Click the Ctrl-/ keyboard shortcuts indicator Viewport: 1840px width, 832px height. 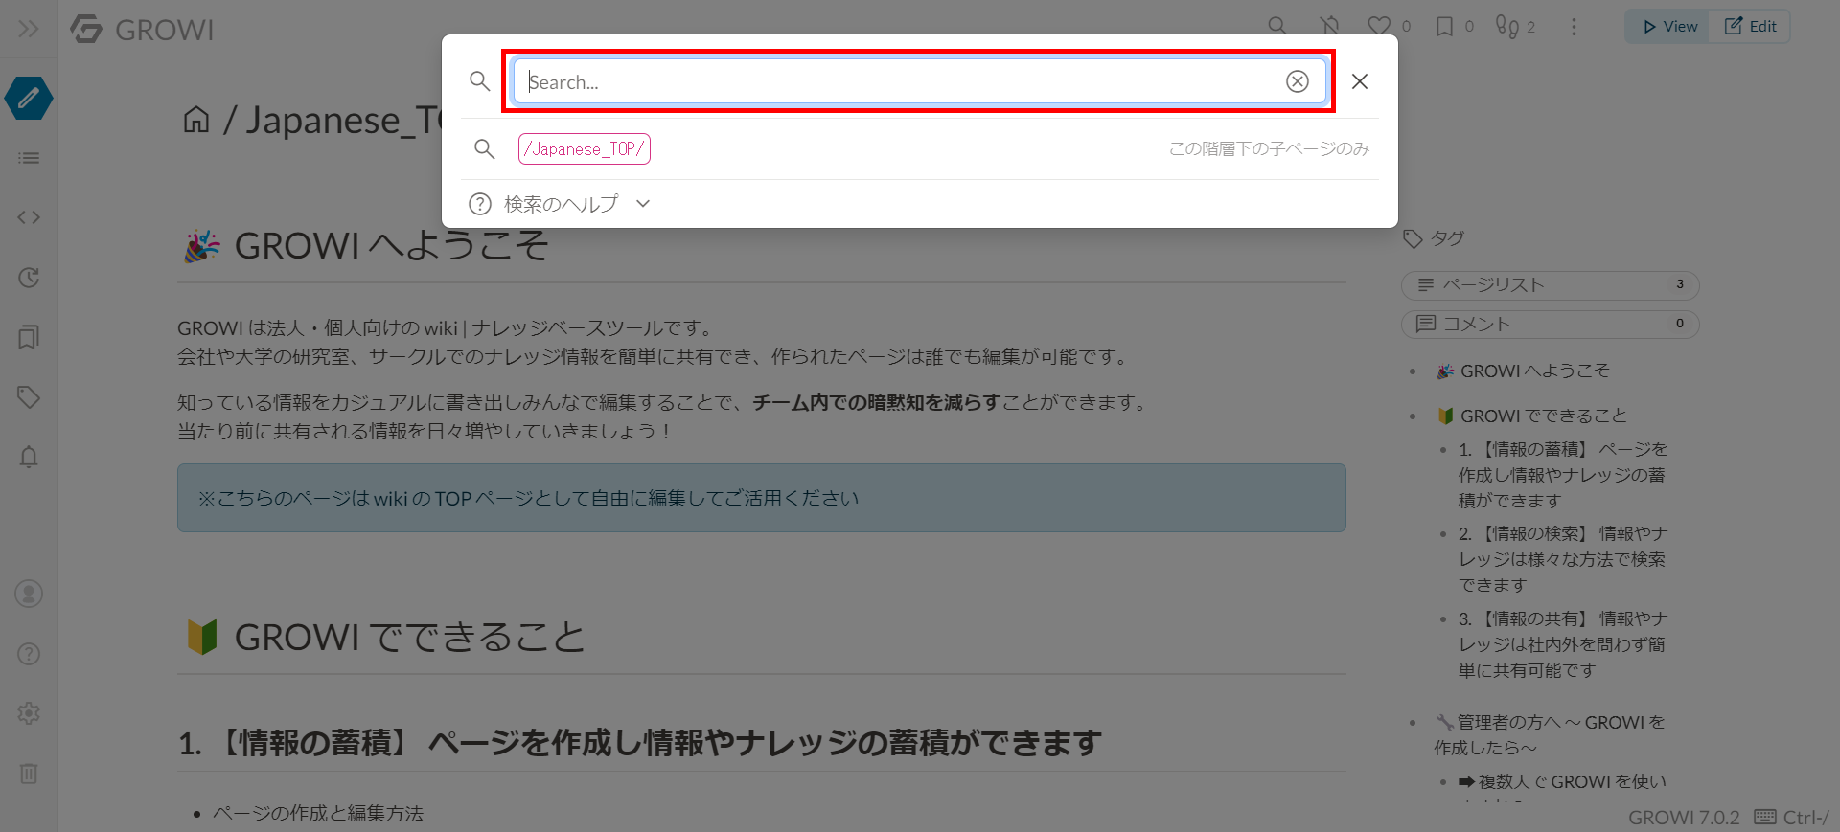pos(1791,818)
